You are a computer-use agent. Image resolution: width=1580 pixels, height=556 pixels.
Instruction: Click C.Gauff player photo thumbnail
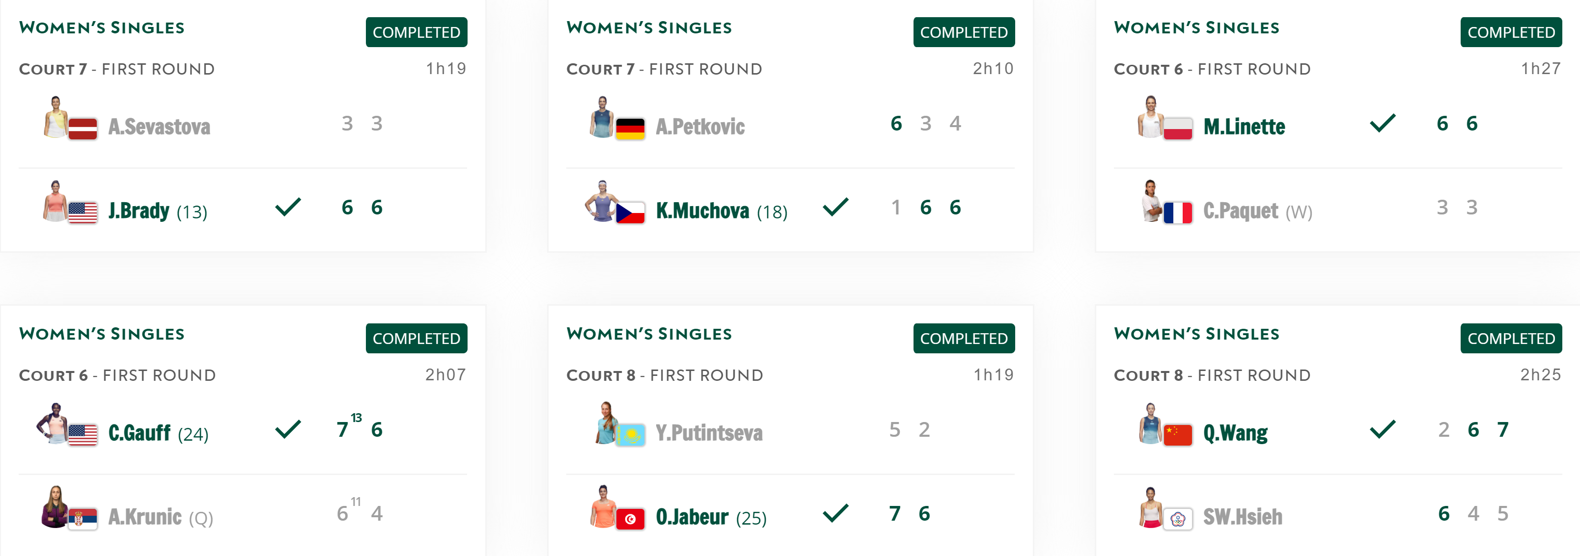54,423
